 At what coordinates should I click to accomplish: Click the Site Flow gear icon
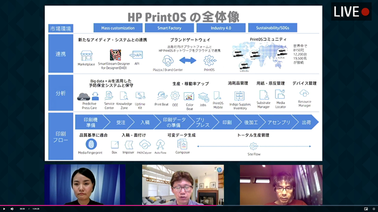254,146
